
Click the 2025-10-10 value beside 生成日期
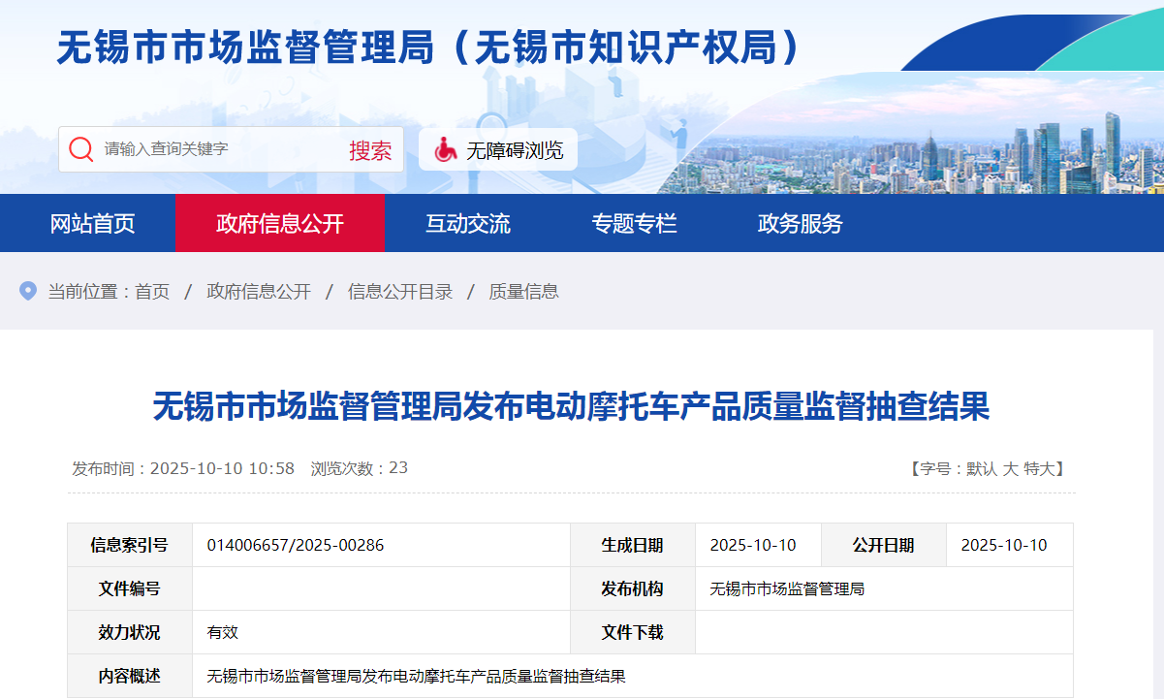(753, 545)
